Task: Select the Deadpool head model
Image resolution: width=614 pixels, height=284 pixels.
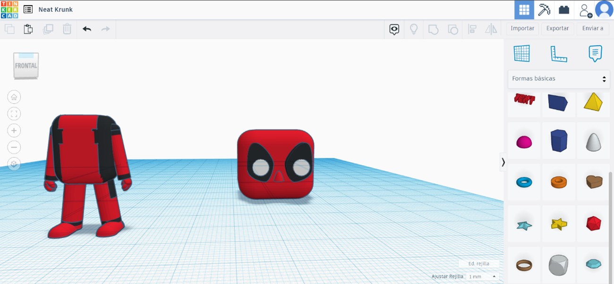Action: 275,164
